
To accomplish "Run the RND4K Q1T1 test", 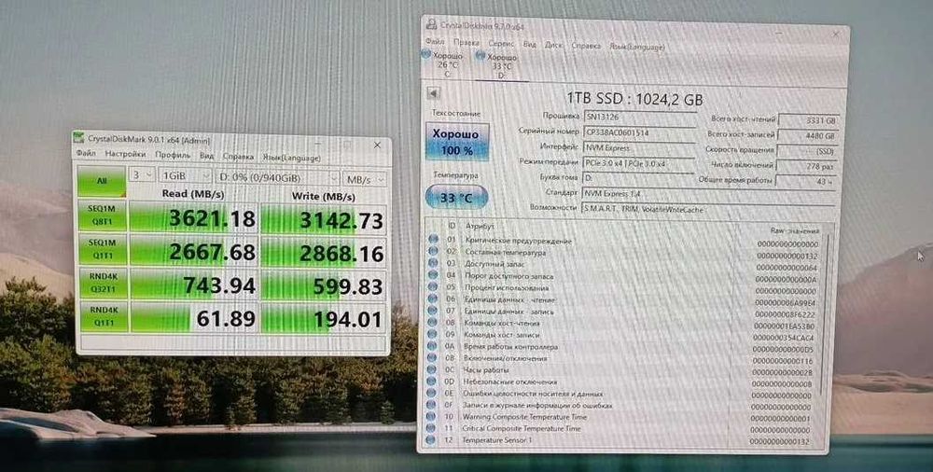I will [104, 316].
